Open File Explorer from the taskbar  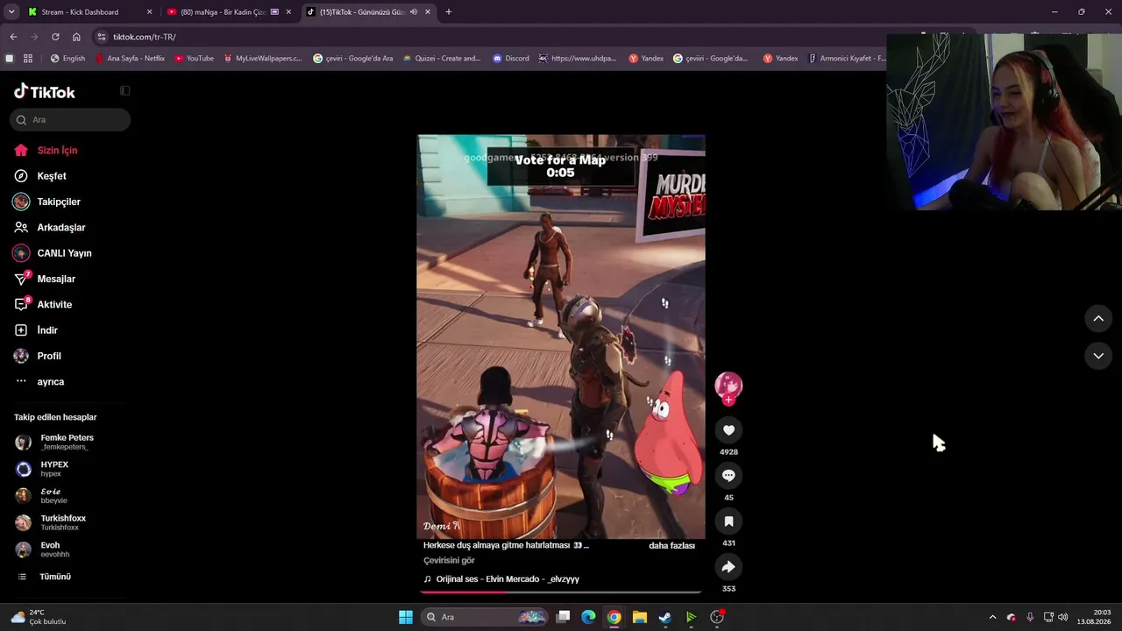[640, 617]
